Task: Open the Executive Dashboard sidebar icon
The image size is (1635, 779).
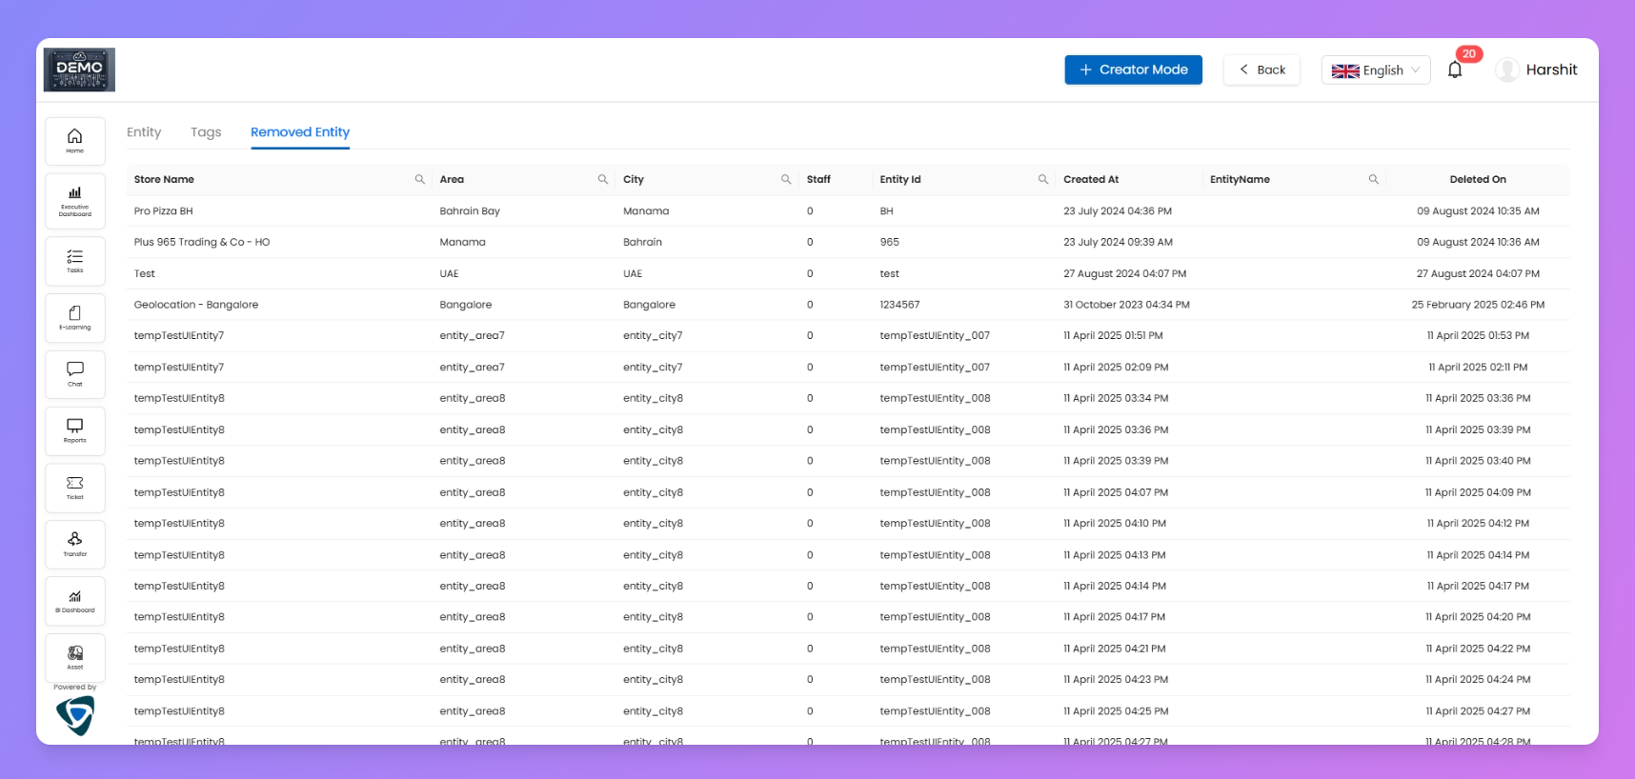Action: [x=74, y=201]
